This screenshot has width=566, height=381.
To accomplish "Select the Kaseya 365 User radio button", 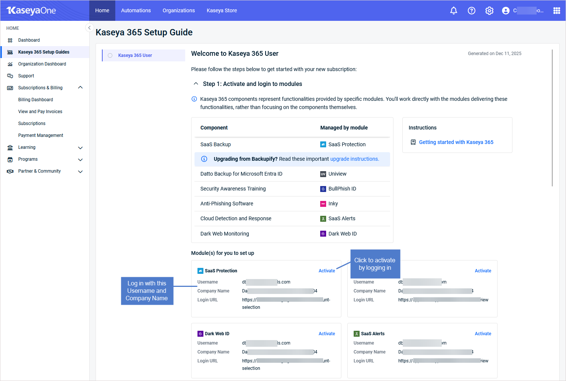I will [x=110, y=55].
